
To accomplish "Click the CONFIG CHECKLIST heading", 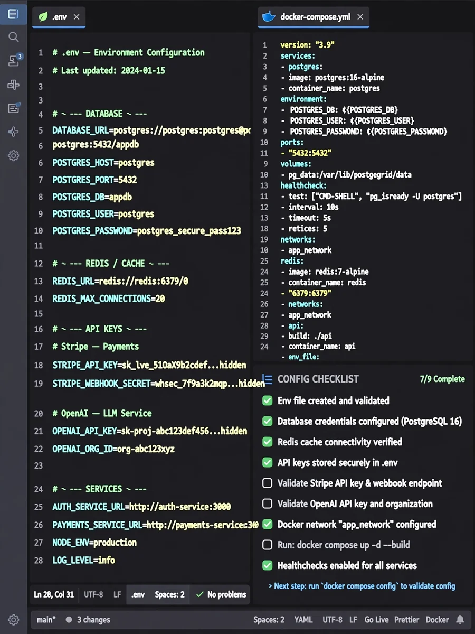I will pos(318,379).
